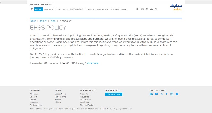
Task: Click the shopping basket icon in header
Action: pos(152,9)
